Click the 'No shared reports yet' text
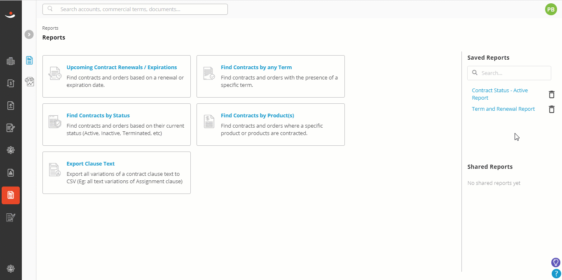The image size is (562, 280). click(494, 183)
